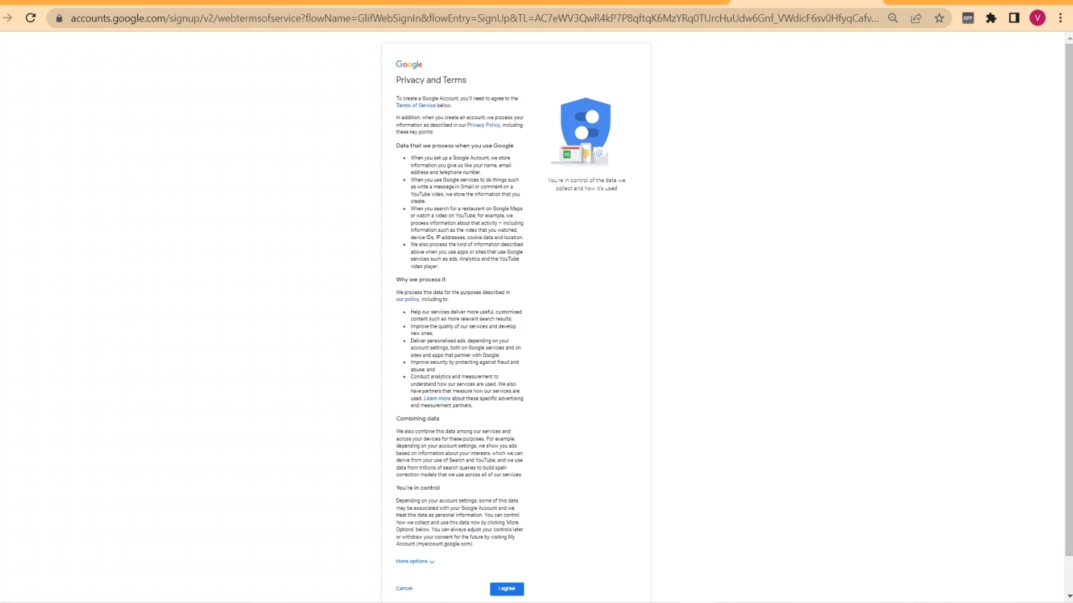Expand More options
Screen dimensions: 1073x603
(415, 561)
